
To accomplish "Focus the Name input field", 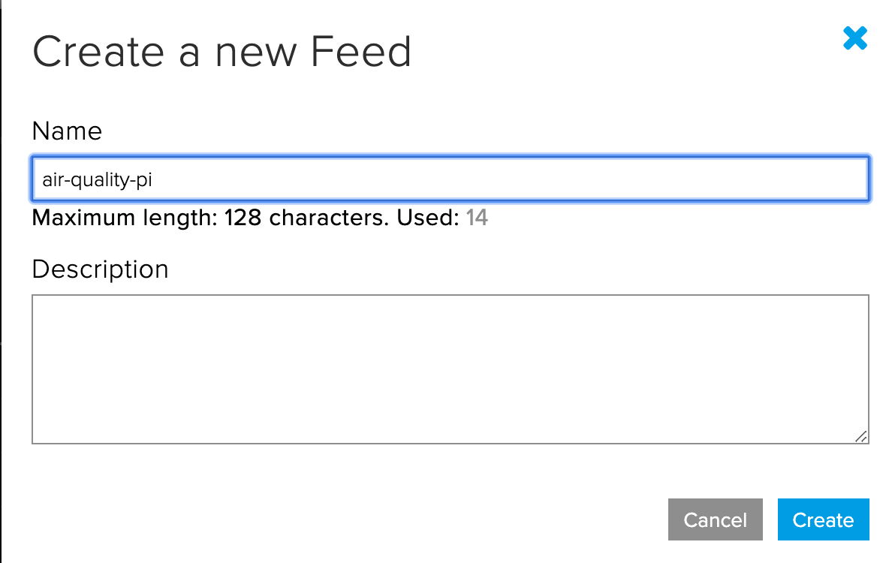I will point(449,180).
